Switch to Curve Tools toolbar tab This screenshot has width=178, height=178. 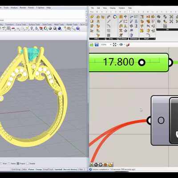tap(21, 24)
